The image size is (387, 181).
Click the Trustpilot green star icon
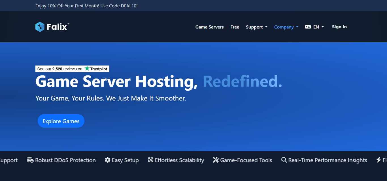coord(87,69)
